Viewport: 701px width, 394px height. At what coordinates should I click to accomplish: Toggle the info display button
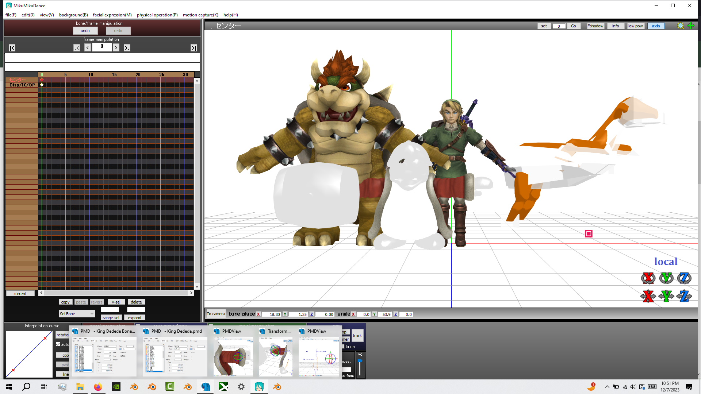click(616, 26)
